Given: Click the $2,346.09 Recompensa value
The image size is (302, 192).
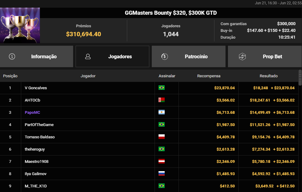Looking at the screenshot, I should [226, 162].
